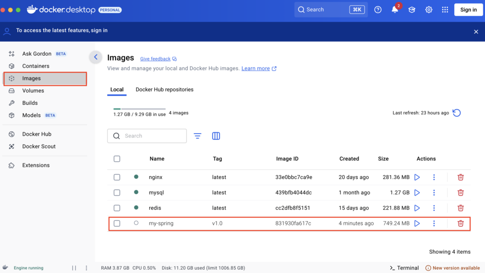Open the image filter options
Image resolution: width=485 pixels, height=273 pixels.
tap(198, 136)
